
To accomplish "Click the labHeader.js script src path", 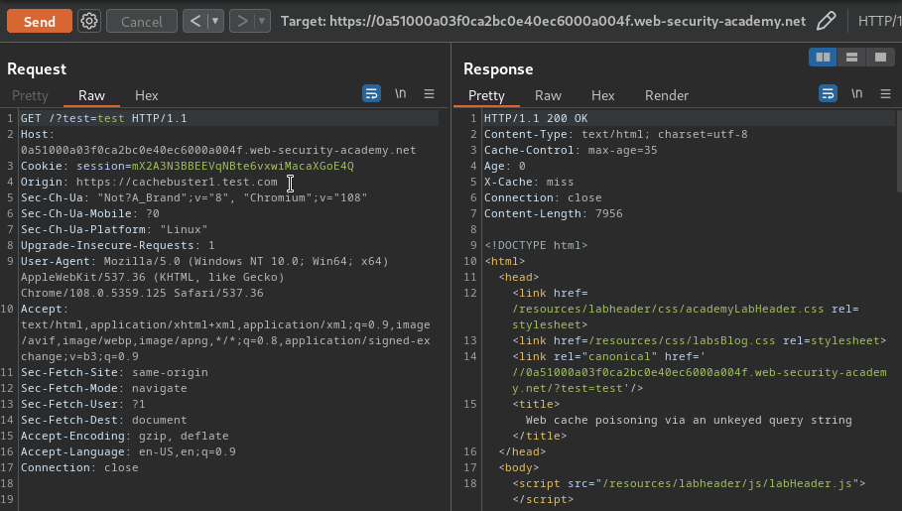I will (x=727, y=483).
